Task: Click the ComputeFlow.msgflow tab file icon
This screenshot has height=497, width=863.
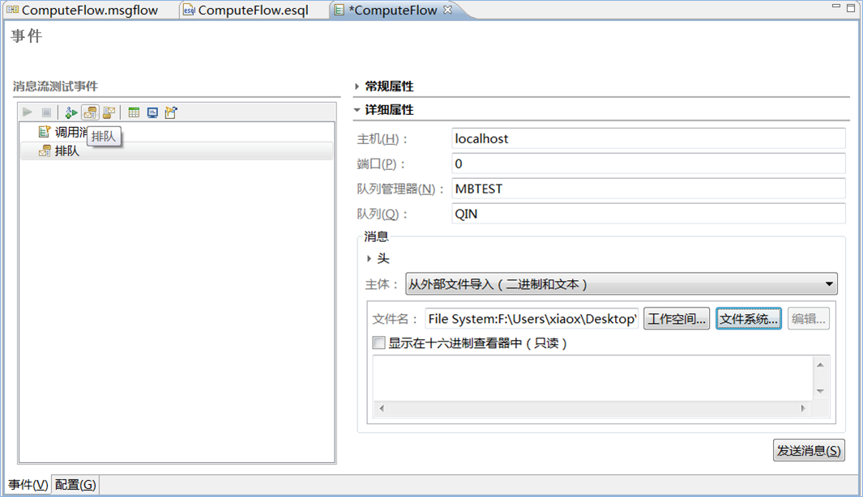Action: 12,10
